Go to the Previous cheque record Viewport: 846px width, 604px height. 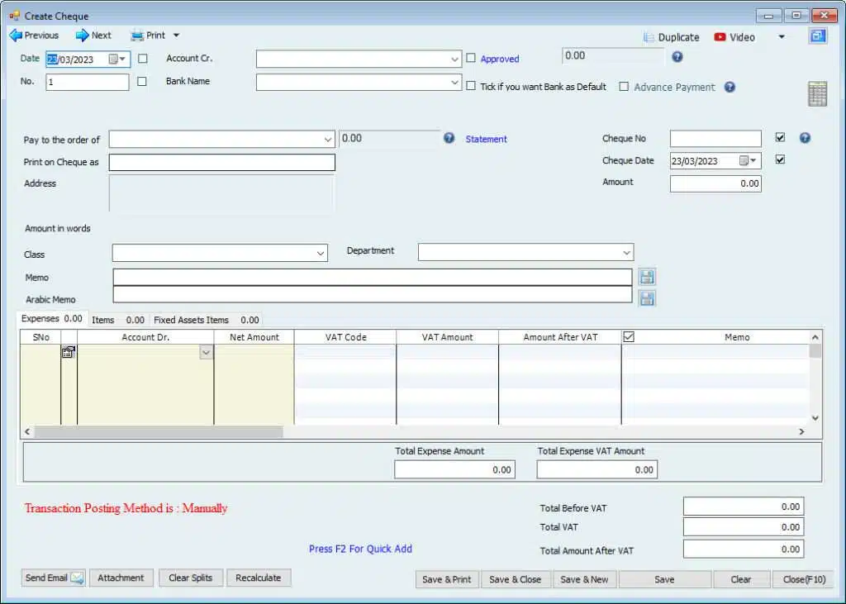point(34,36)
